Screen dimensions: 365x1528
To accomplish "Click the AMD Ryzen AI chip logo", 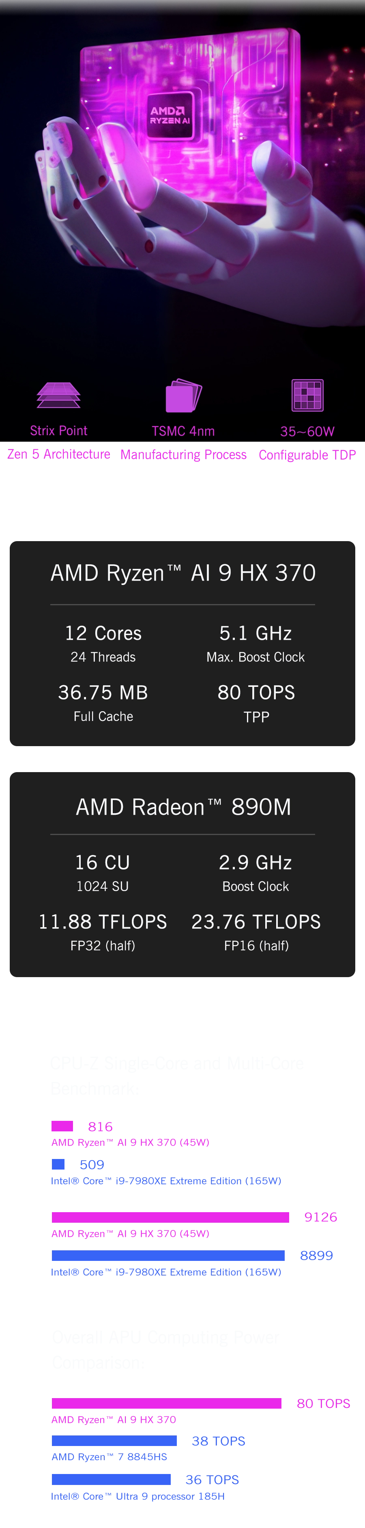I will pos(170,115).
